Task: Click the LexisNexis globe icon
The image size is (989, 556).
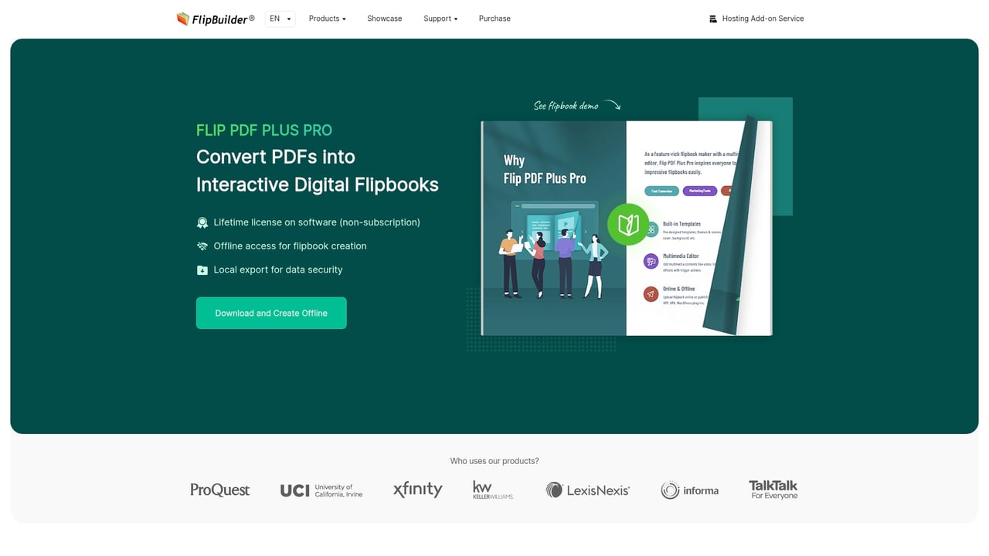Action: click(555, 490)
